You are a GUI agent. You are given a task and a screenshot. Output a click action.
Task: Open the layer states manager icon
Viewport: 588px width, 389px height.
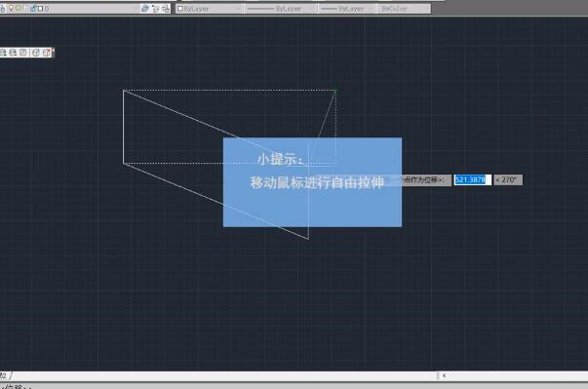[x=166, y=8]
